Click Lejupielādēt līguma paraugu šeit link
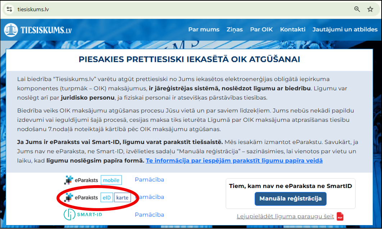 tap(285, 216)
